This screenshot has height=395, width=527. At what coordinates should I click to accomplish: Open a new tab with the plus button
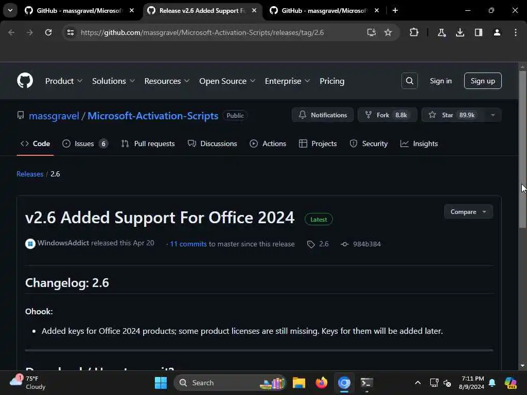click(395, 10)
